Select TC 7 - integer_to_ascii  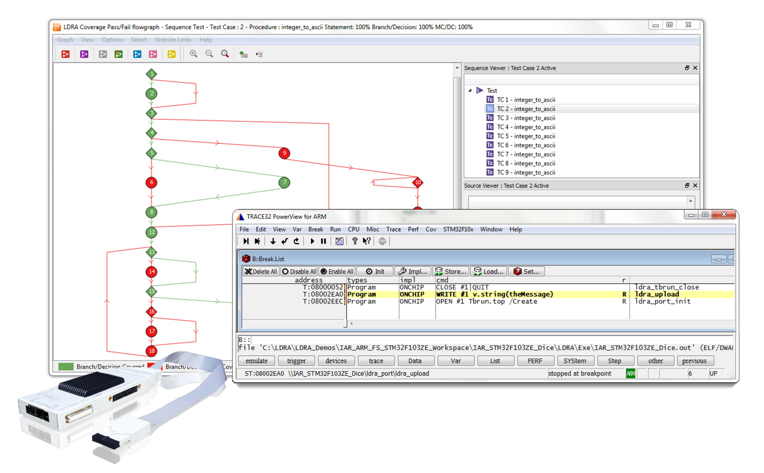click(x=526, y=154)
